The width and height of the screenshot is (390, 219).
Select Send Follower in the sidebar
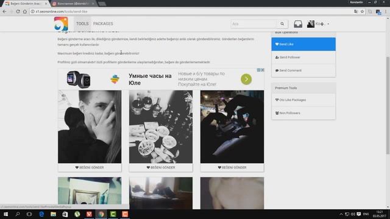click(x=303, y=57)
